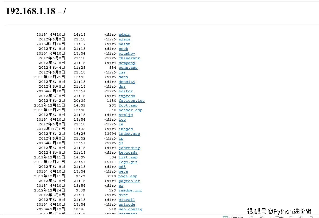Click the time '0:23' in page.asp row
Viewport: 319px width, 218px height.
(x=80, y=176)
